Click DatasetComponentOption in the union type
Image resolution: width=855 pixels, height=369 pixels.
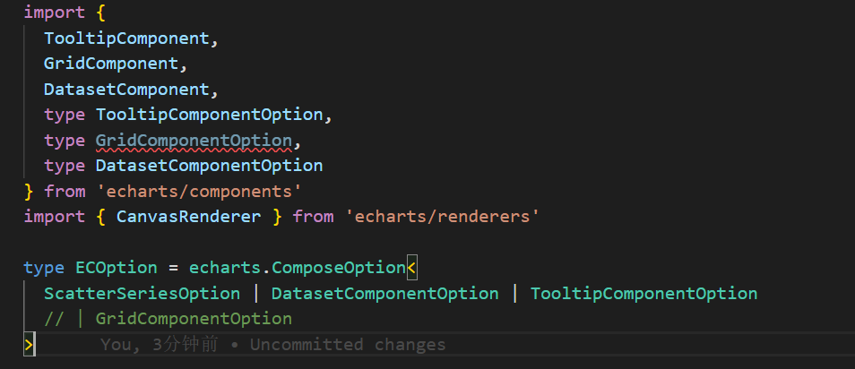tap(384, 293)
